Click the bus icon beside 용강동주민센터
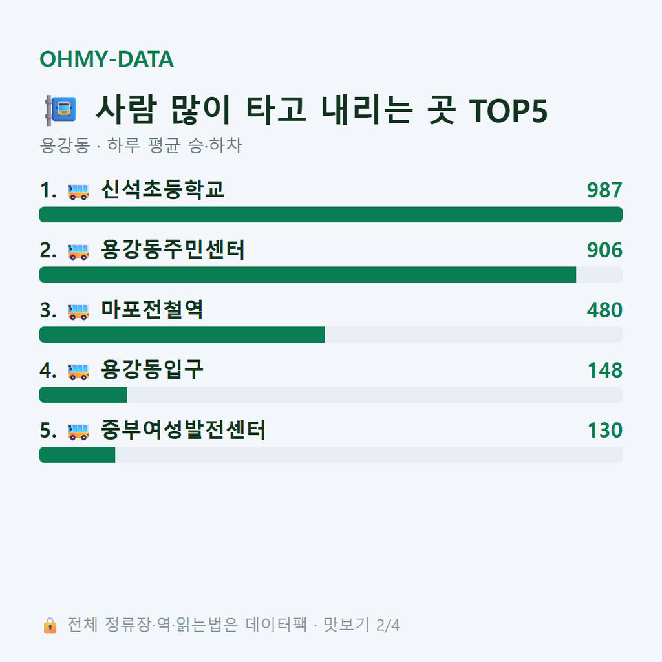Image resolution: width=662 pixels, height=662 pixels. point(78,251)
